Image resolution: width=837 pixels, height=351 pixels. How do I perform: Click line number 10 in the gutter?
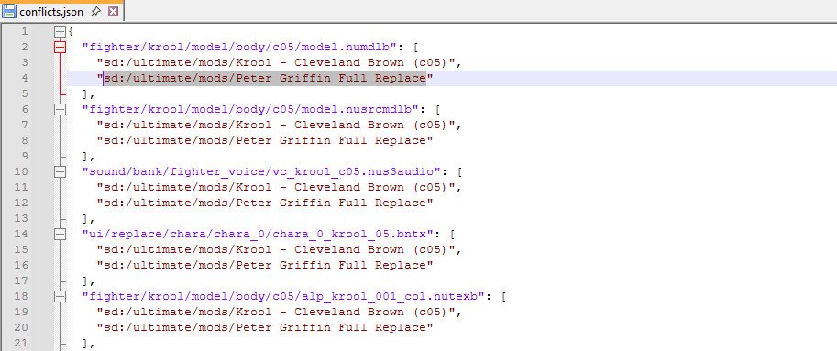(21, 171)
